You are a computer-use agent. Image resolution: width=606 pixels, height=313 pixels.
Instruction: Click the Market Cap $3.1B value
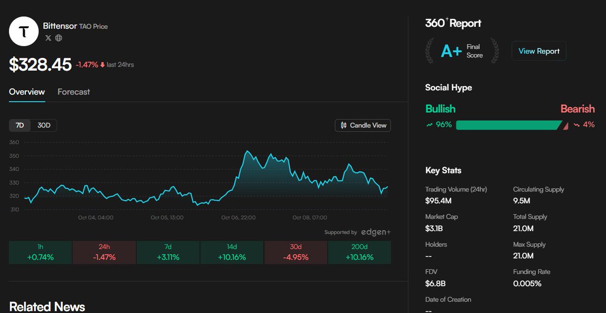tap(435, 228)
